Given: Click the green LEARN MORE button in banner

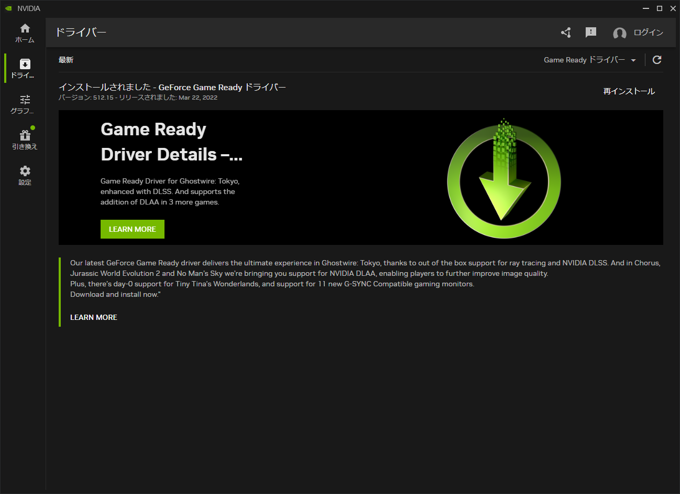Looking at the screenshot, I should point(133,229).
